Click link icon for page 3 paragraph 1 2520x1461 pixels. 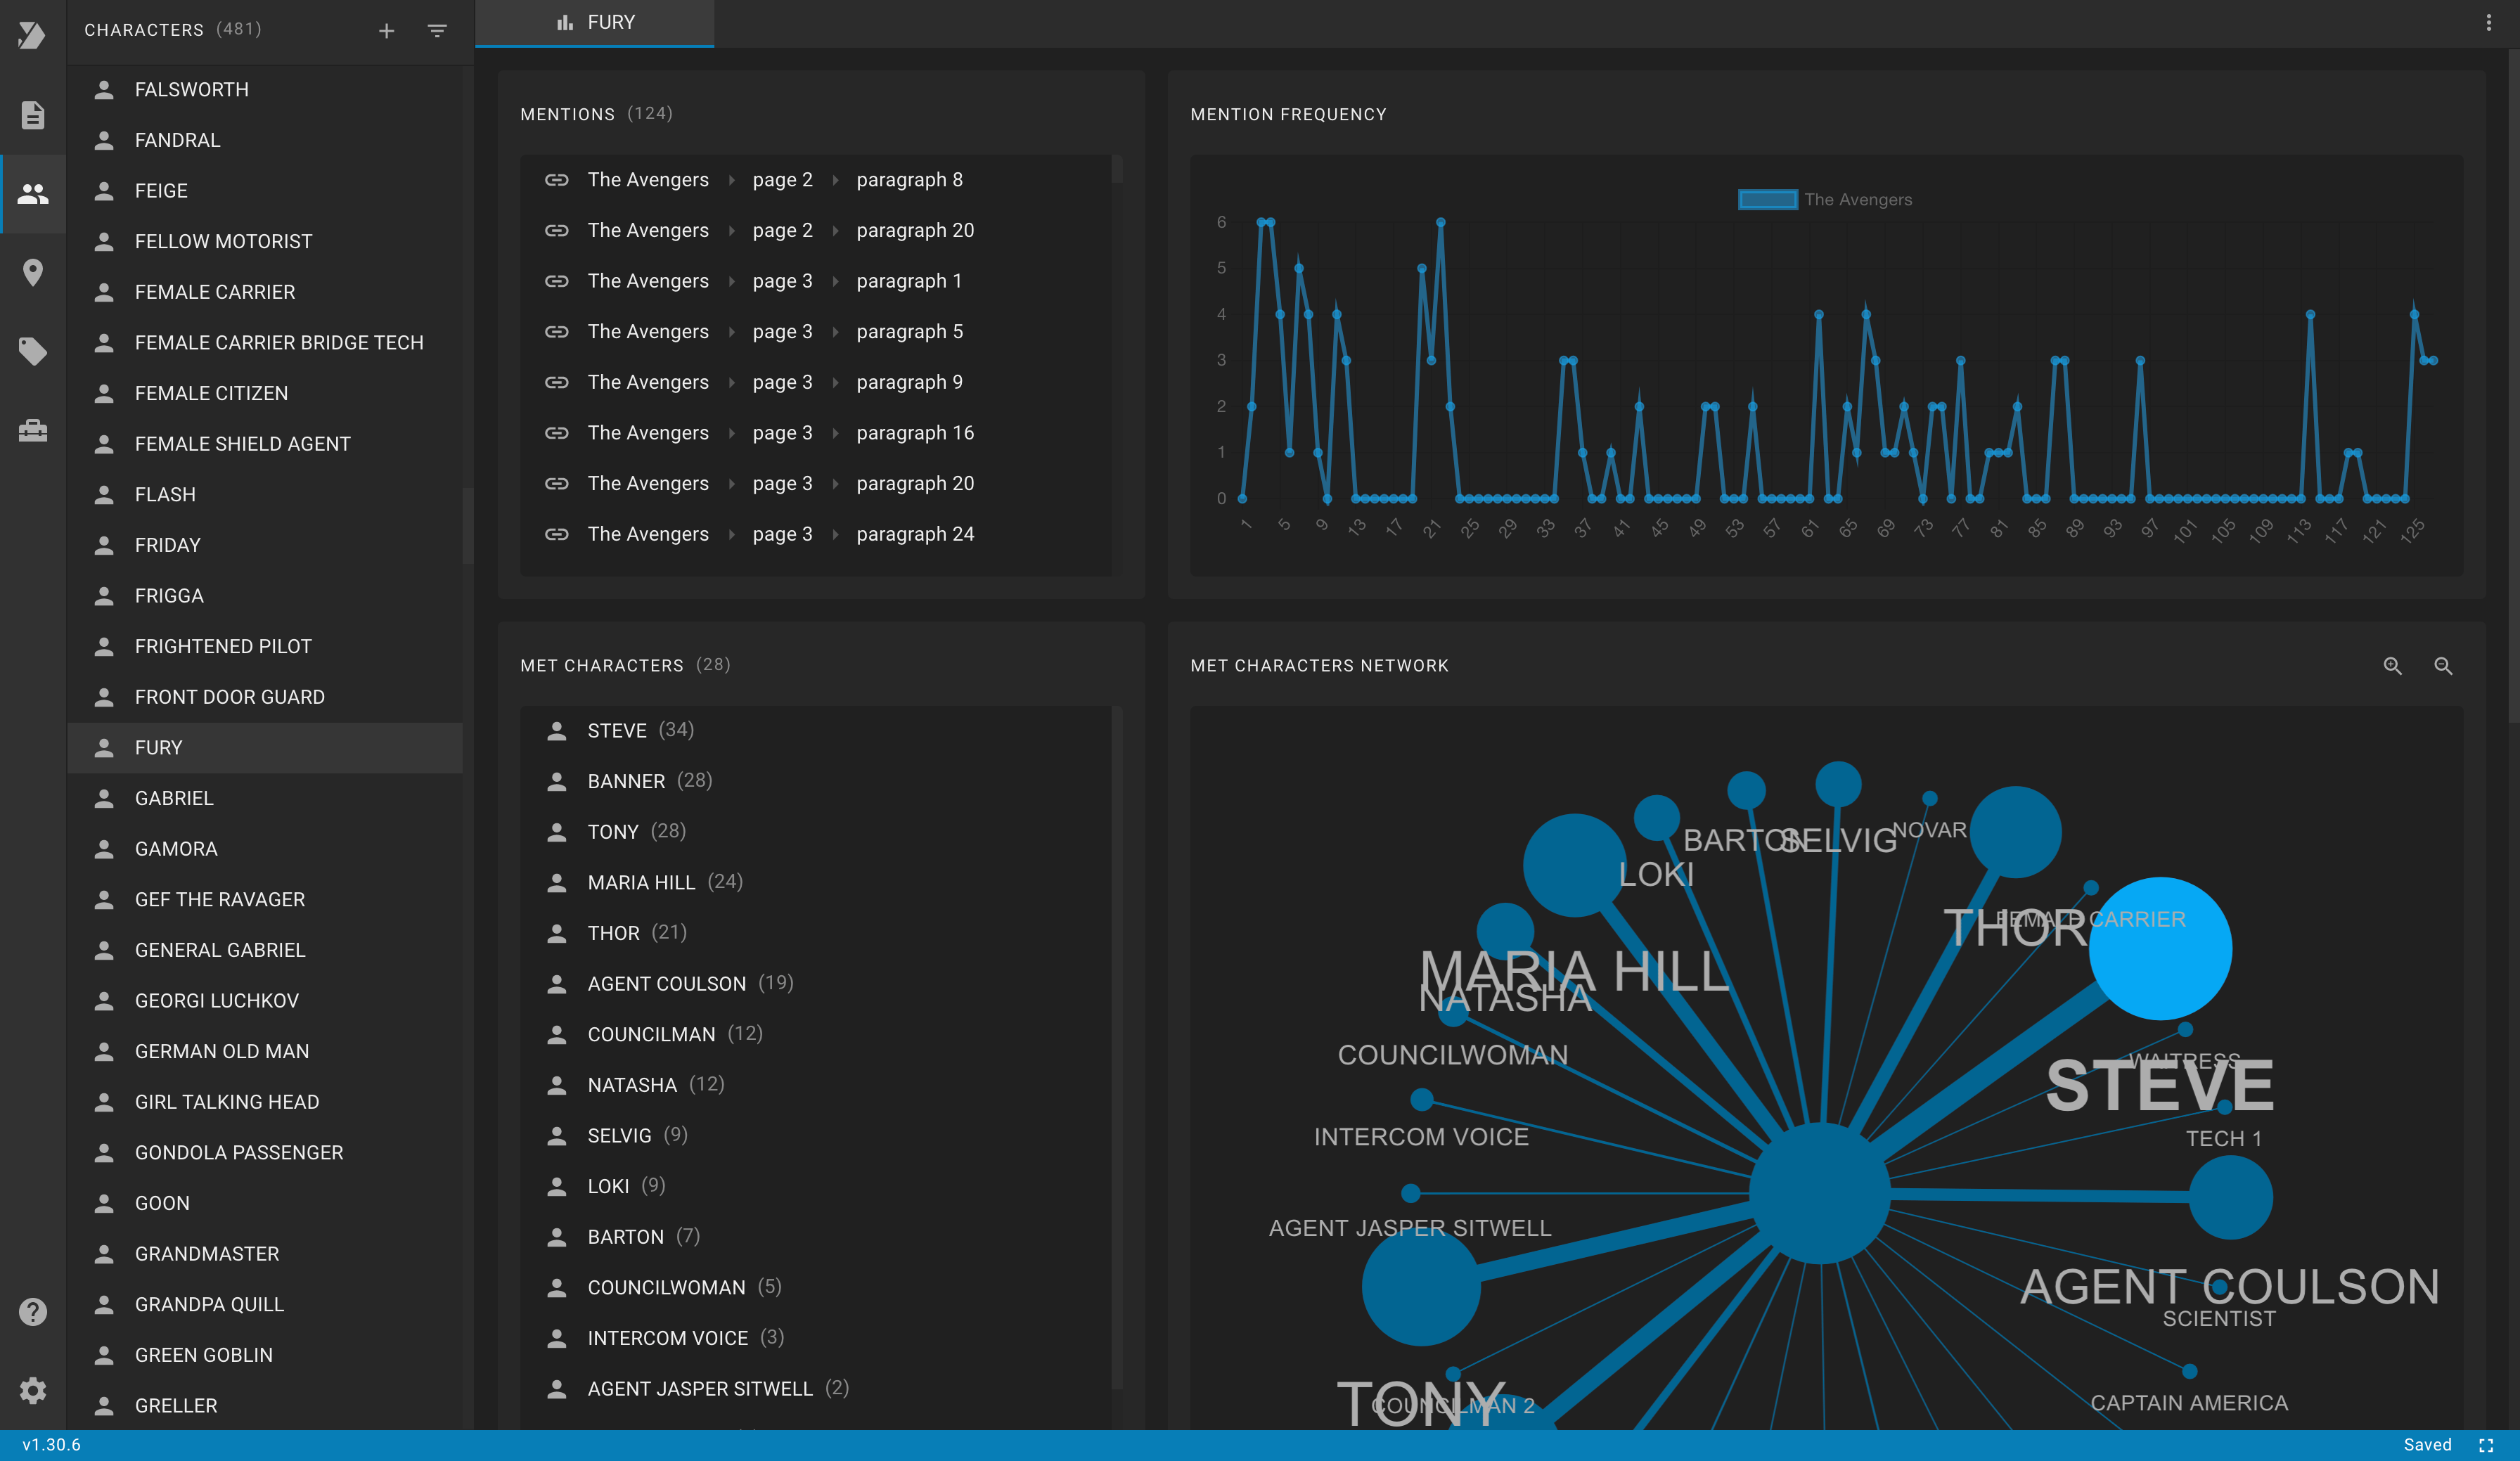point(557,281)
